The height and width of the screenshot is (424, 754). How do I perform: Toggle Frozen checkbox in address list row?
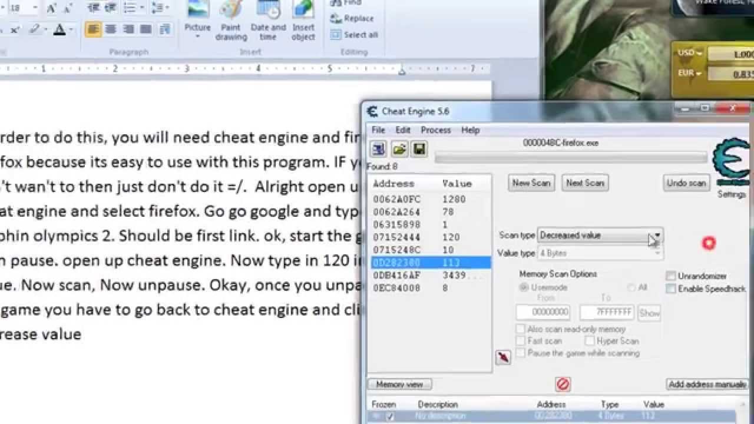[x=389, y=416]
